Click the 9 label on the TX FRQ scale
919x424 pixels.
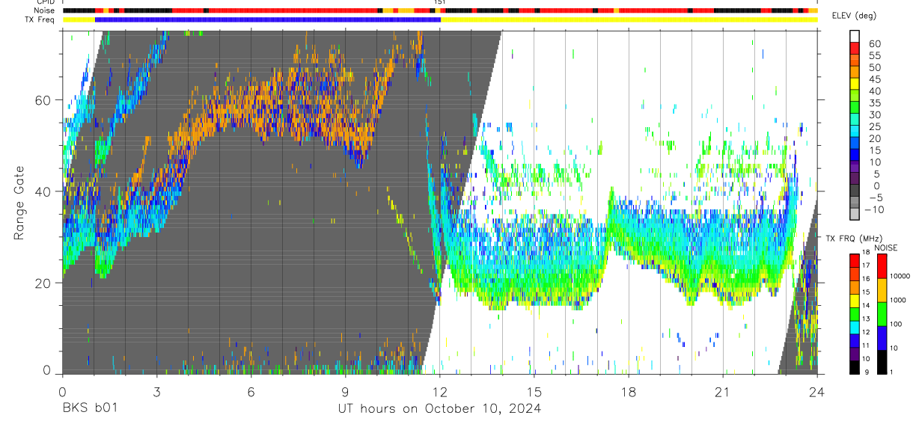pyautogui.click(x=866, y=373)
